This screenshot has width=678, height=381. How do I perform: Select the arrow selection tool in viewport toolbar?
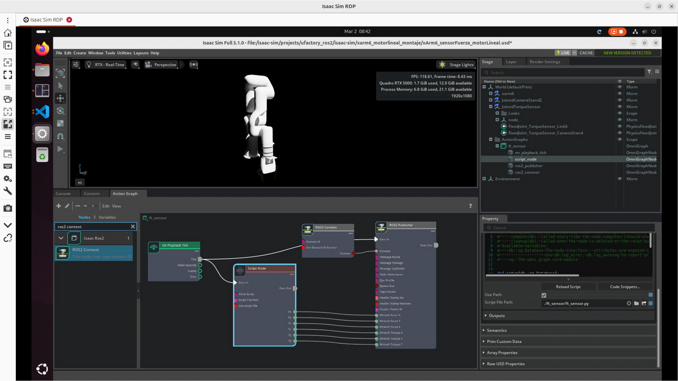point(60,86)
